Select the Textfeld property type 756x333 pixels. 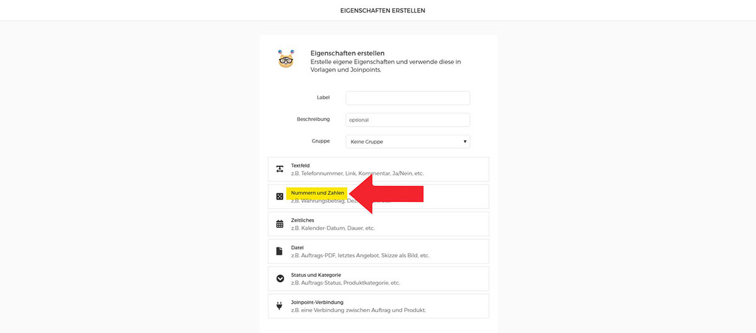[x=378, y=169]
